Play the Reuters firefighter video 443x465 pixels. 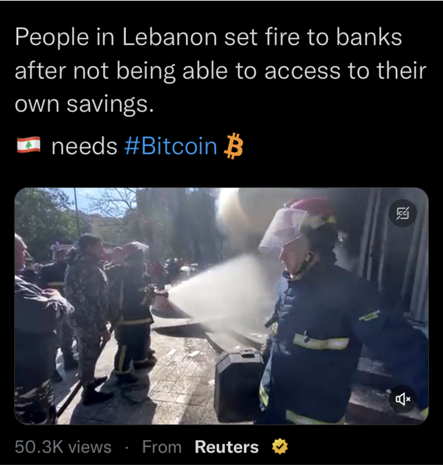point(221,306)
